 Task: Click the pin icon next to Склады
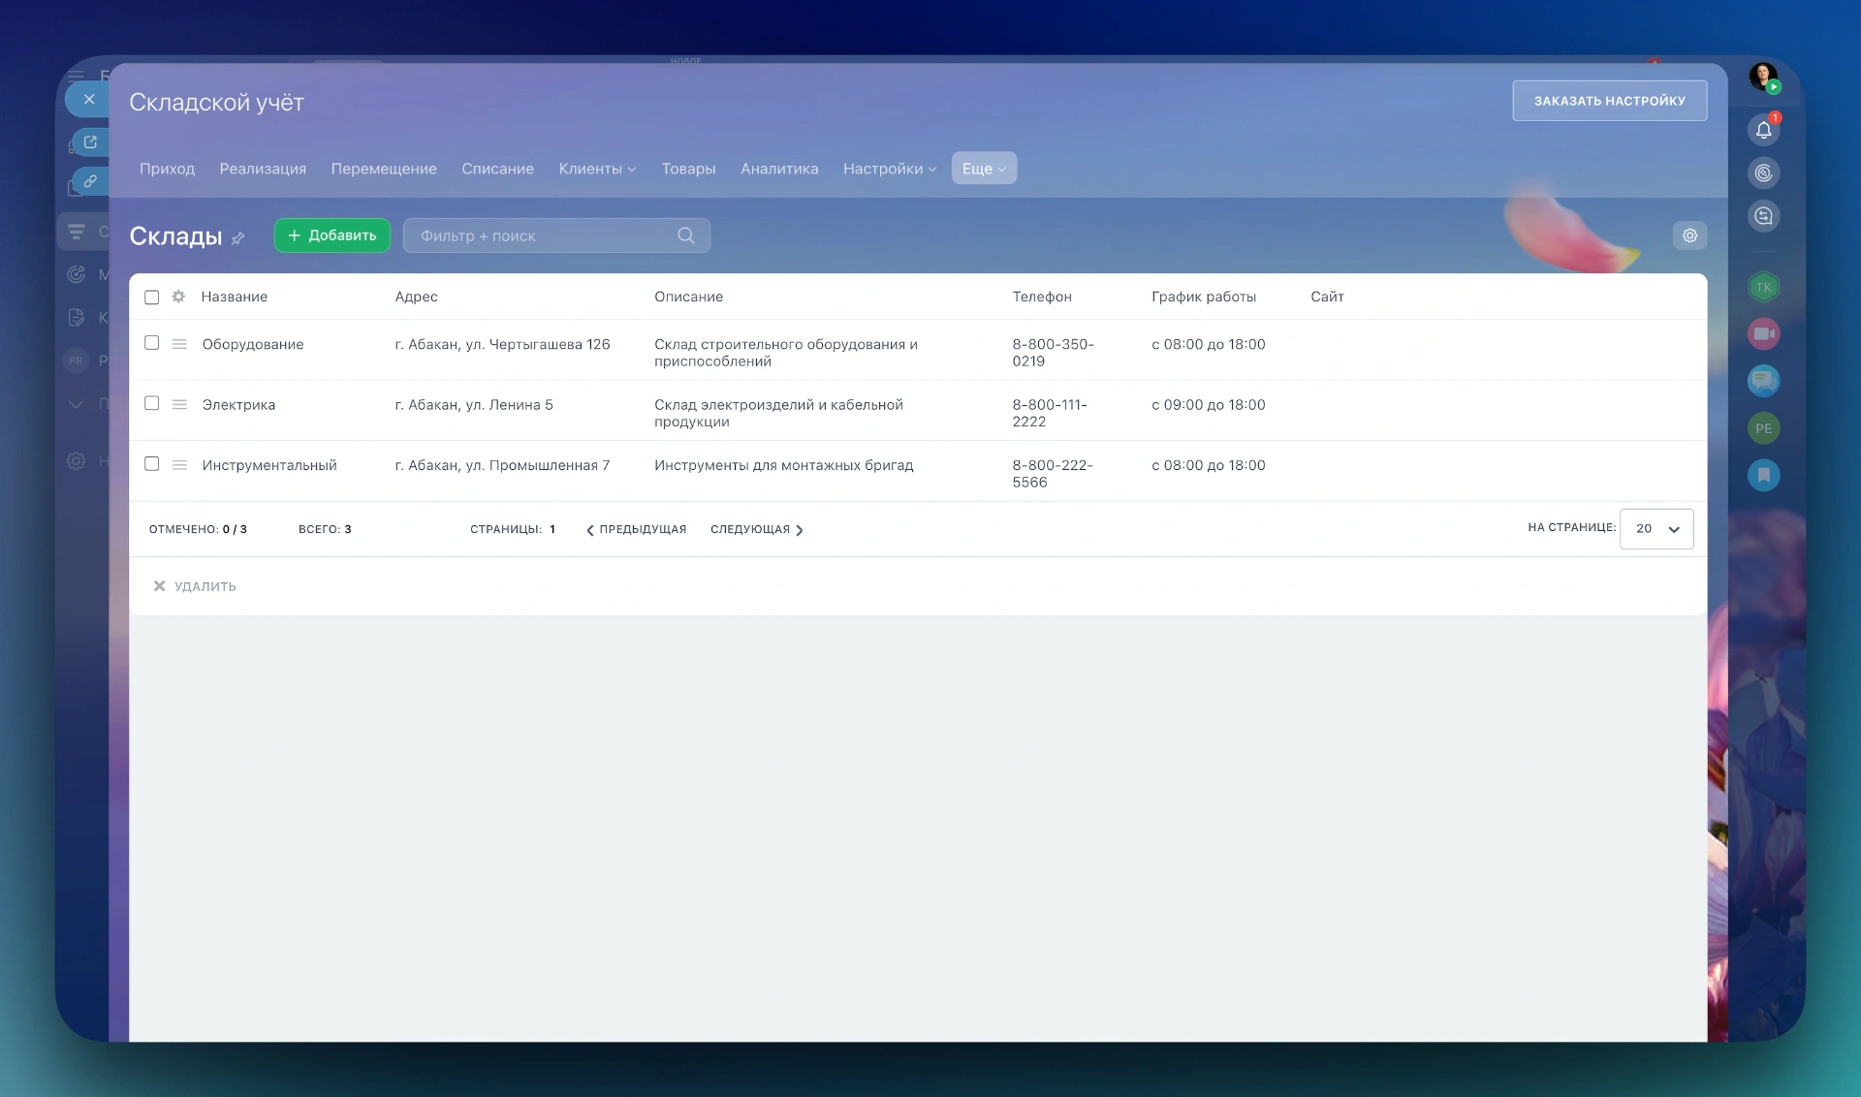[x=238, y=237]
